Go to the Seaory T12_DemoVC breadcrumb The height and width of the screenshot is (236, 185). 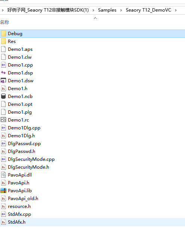tap(148, 10)
